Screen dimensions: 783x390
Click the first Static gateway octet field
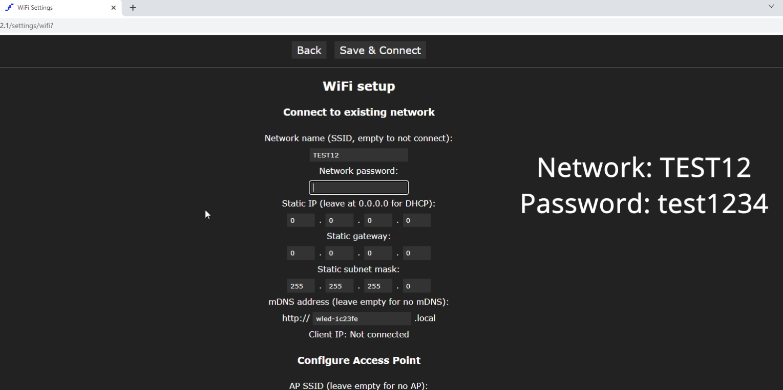pyautogui.click(x=301, y=253)
